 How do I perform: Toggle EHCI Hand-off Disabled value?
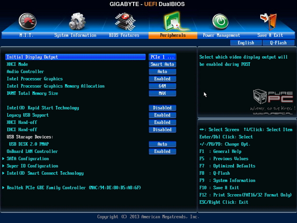(162, 130)
